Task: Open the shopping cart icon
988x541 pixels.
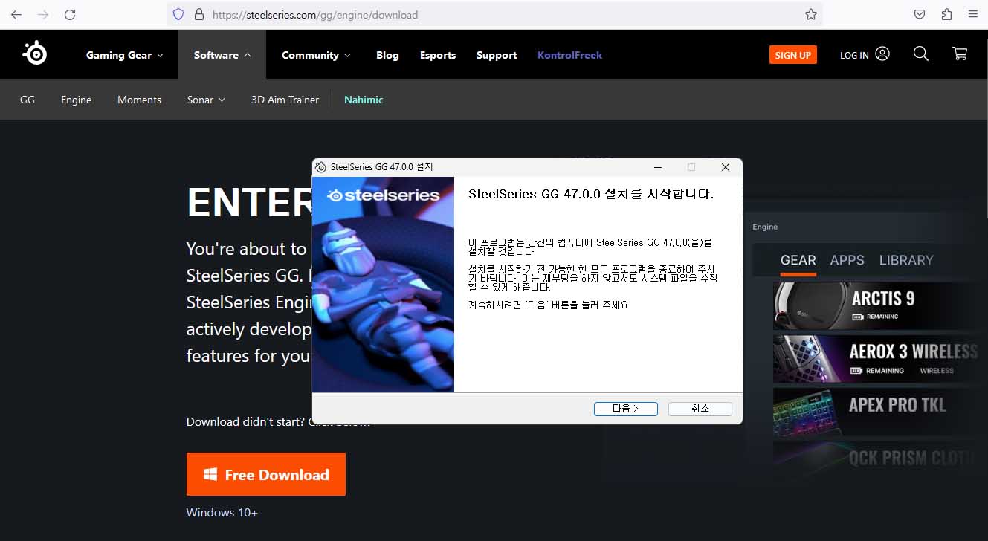Action: [960, 54]
